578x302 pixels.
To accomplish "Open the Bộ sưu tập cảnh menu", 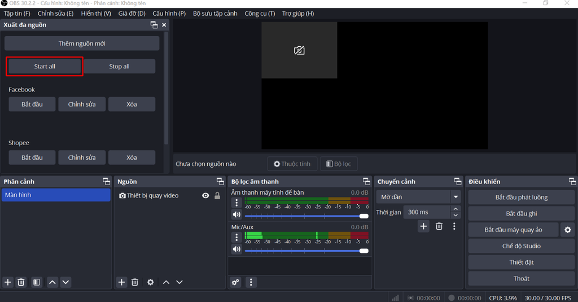I will tap(215, 14).
